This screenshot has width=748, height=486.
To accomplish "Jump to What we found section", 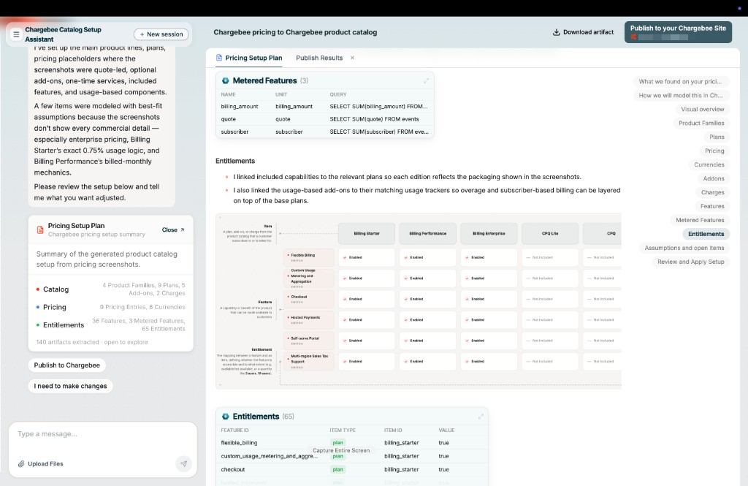I will 680,82.
